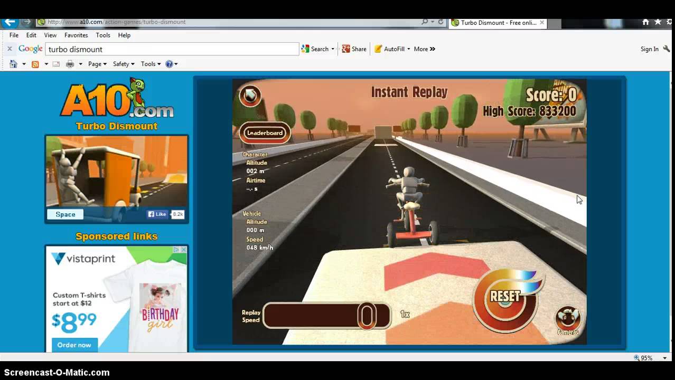Image resolution: width=675 pixels, height=380 pixels.
Task: Open the RSS feeds dropdown arrow
Action: click(46, 64)
